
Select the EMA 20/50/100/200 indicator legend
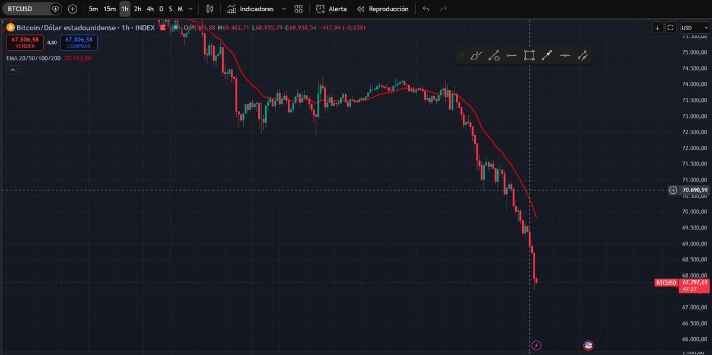(34, 58)
